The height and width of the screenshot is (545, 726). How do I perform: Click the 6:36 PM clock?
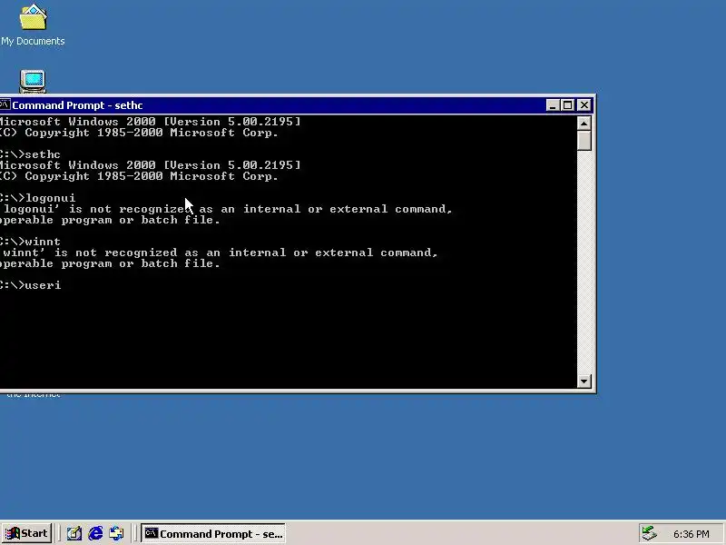(692, 534)
